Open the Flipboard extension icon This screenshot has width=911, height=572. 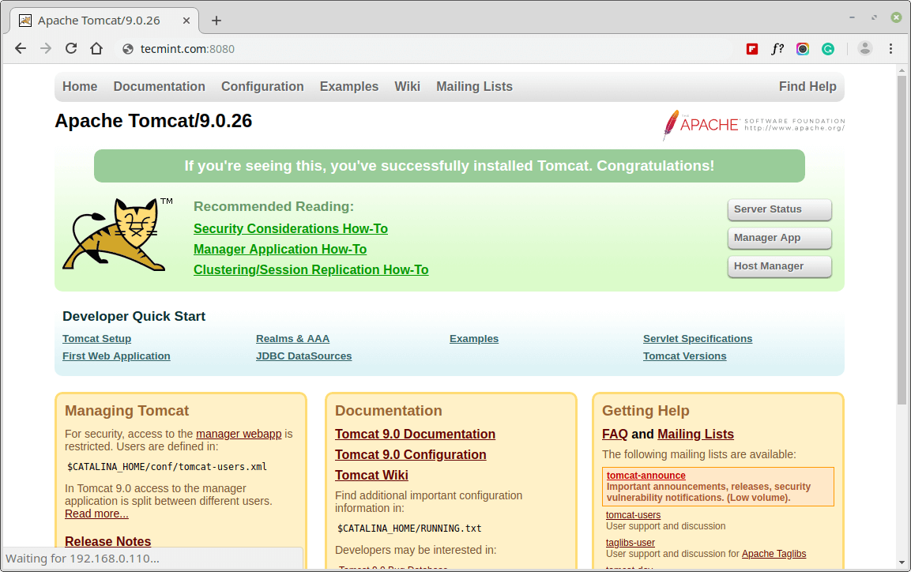752,49
